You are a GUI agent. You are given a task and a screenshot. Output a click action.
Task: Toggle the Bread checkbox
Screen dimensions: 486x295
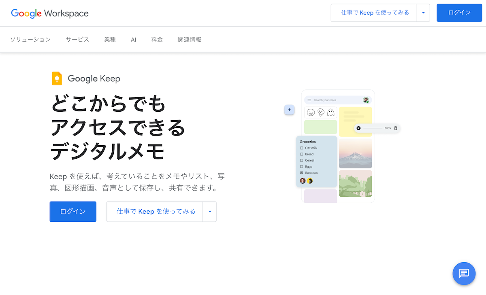pyautogui.click(x=301, y=154)
